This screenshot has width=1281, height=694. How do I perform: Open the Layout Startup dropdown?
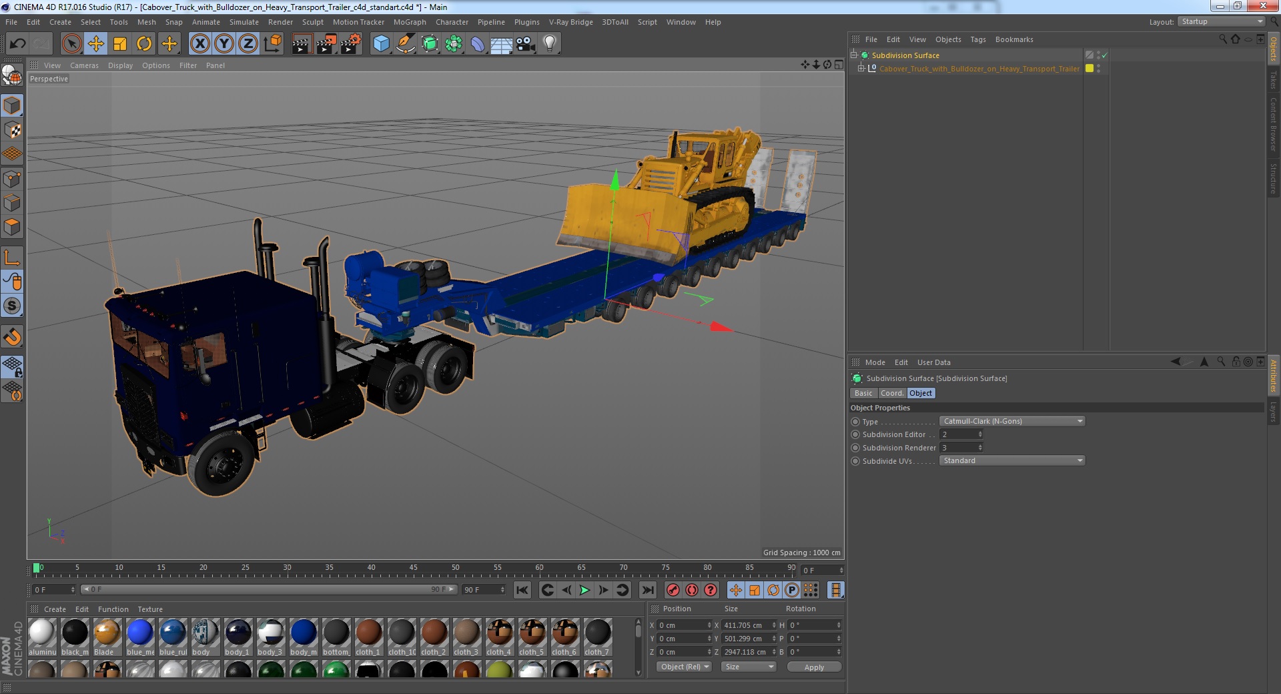[1222, 22]
